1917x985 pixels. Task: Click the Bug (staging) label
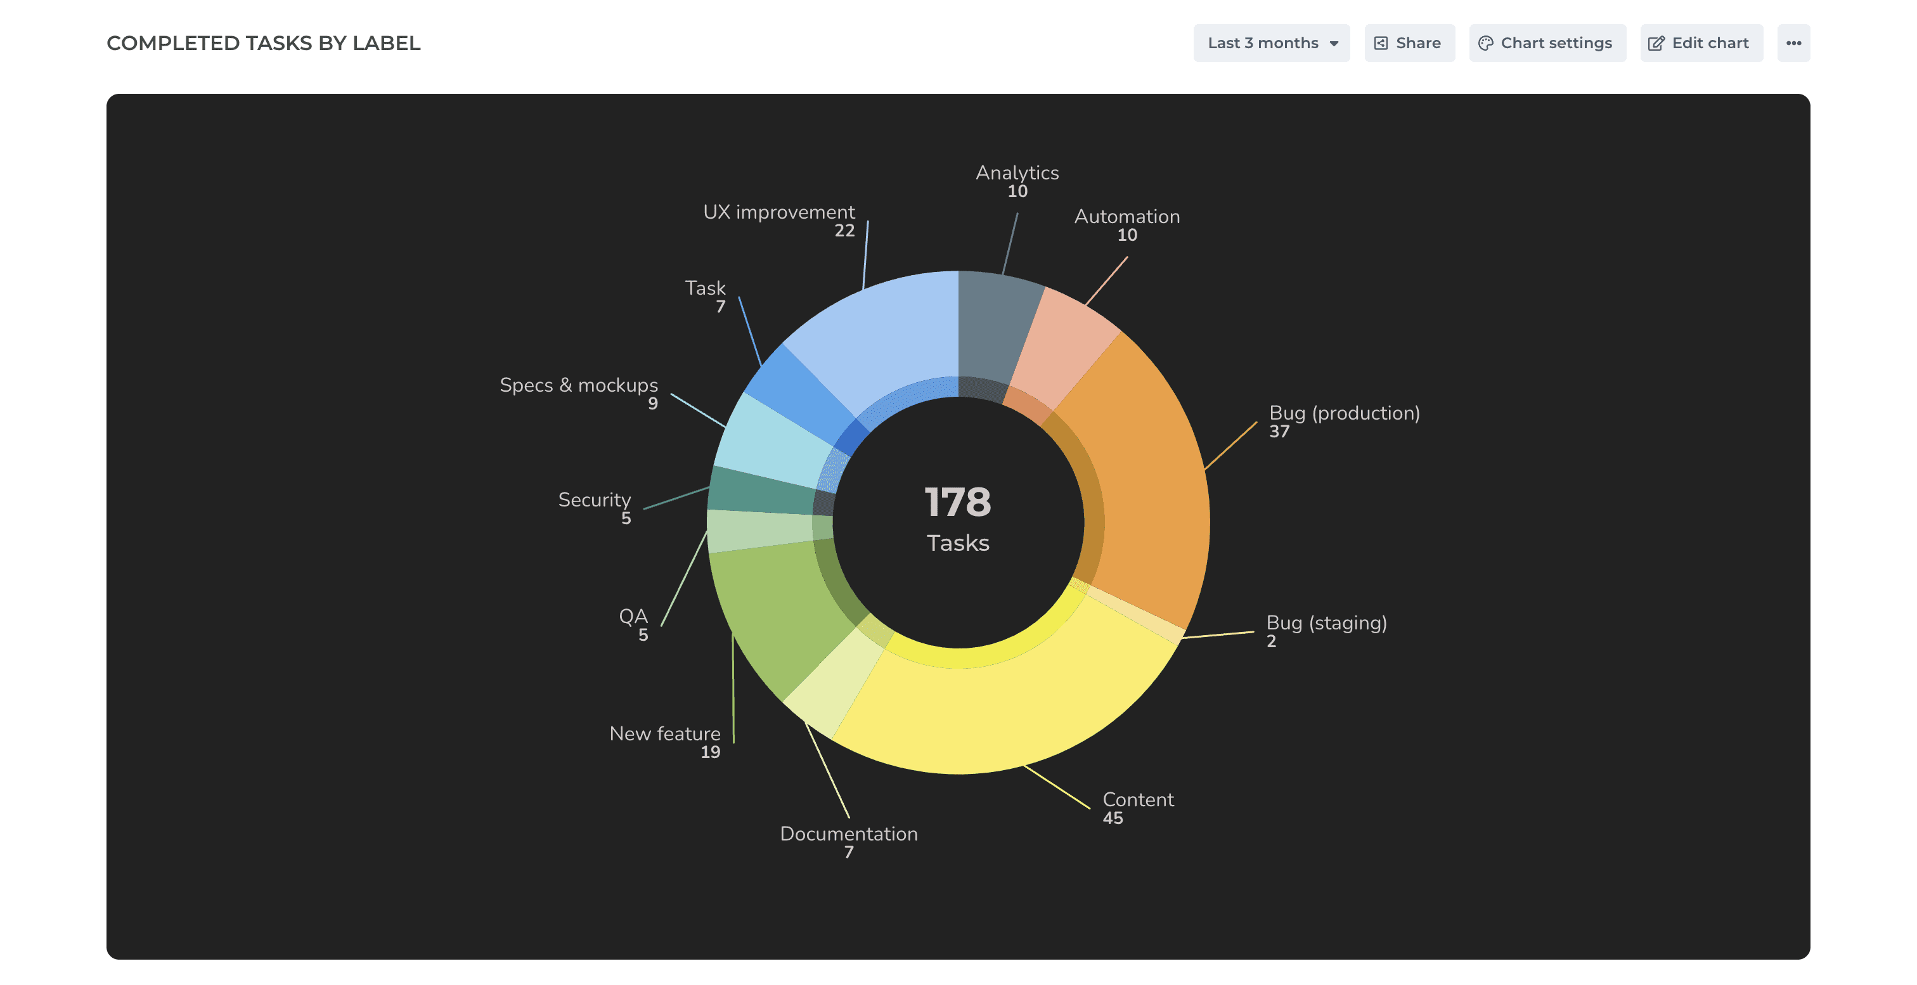pyautogui.click(x=1326, y=622)
